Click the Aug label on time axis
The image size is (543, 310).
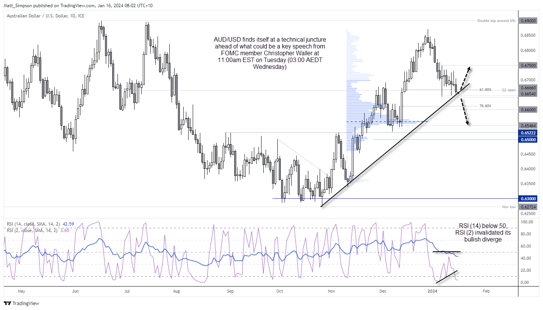click(176, 291)
